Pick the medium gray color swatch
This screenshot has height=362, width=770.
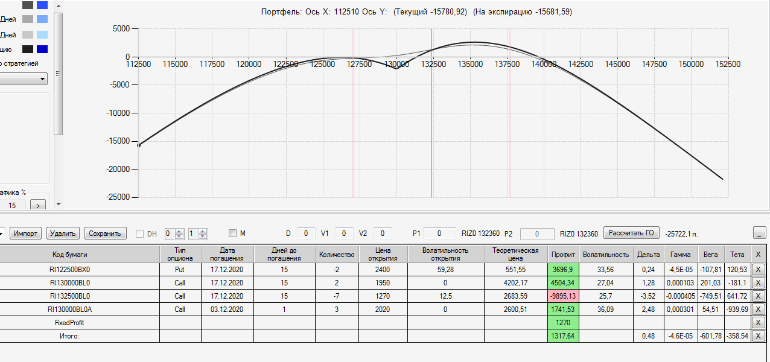point(28,19)
